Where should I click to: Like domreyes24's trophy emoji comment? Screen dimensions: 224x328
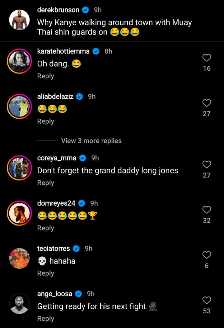(207, 210)
